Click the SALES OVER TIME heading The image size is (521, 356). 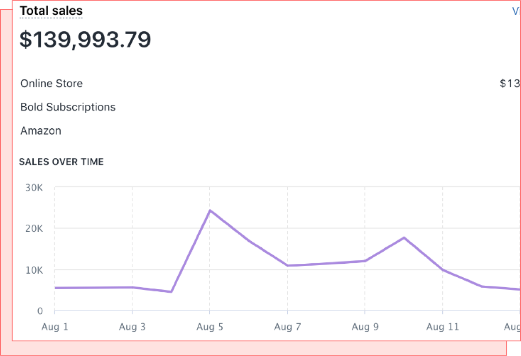[61, 162]
